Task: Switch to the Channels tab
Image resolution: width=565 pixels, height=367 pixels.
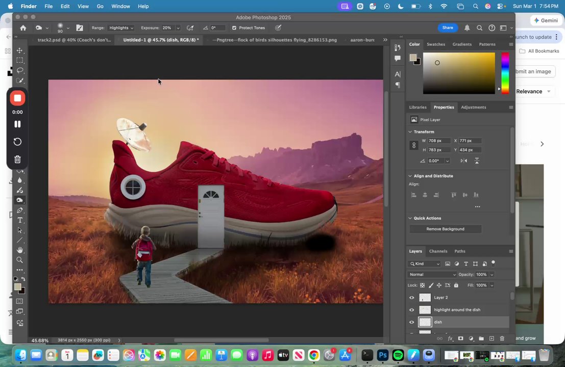Action: coord(438,251)
